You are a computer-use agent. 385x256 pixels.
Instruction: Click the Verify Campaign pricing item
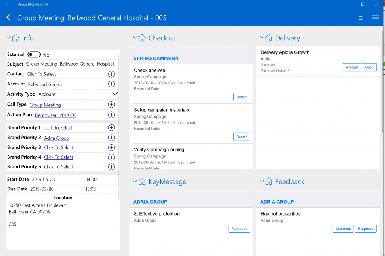[x=159, y=150]
